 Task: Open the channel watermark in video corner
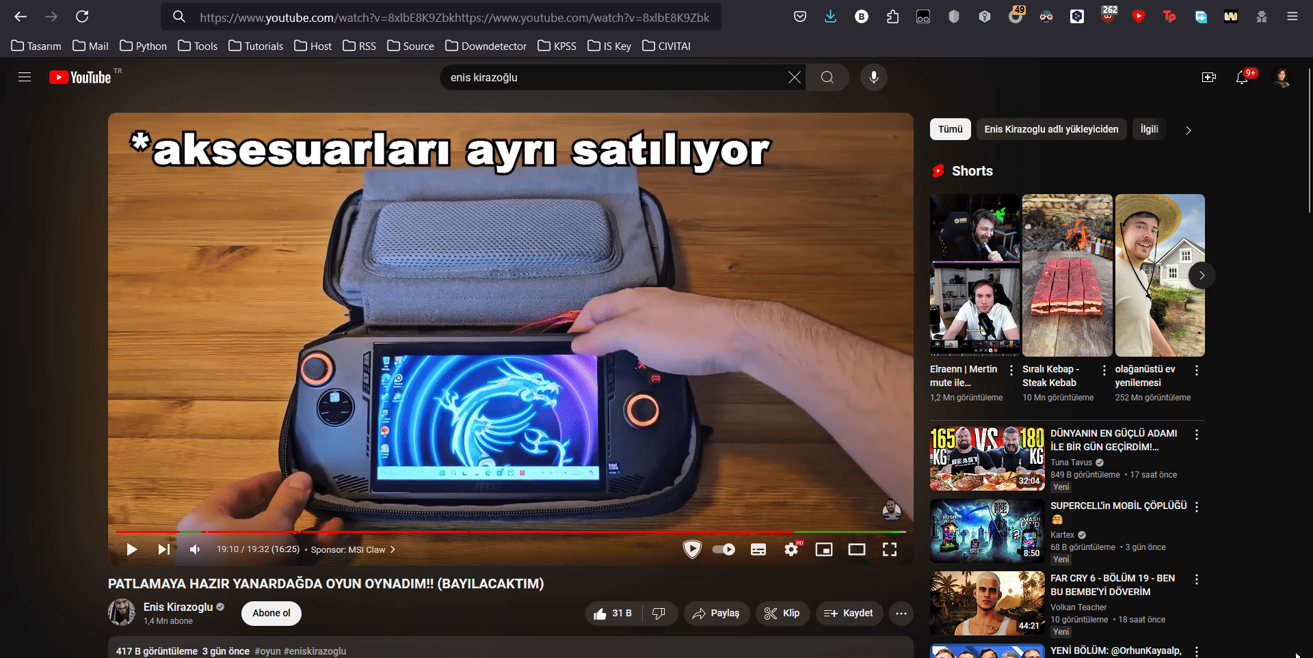tap(891, 509)
